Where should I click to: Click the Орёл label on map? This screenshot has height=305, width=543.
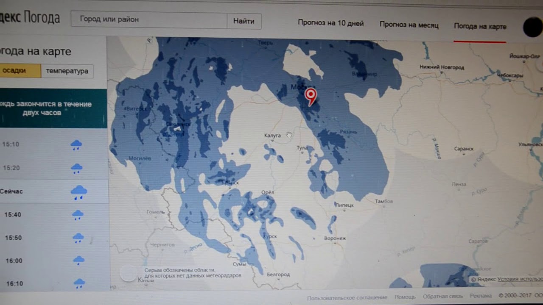268,192
